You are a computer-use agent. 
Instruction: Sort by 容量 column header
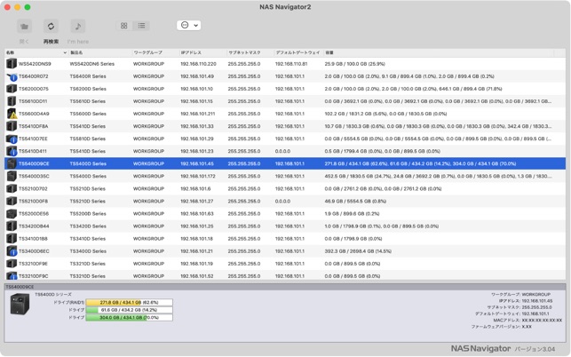[x=329, y=52]
